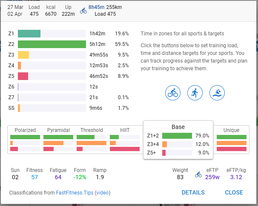258x206 pixels.
Task: Click the highlighted Base classification card
Action: click(178, 140)
